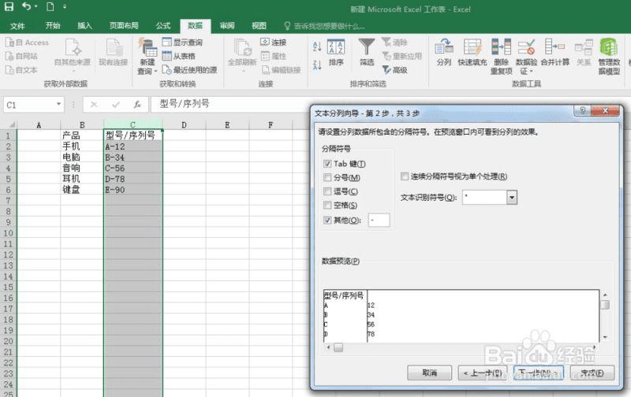Go back to previous wizard step
The height and width of the screenshot is (397, 631).
(482, 373)
